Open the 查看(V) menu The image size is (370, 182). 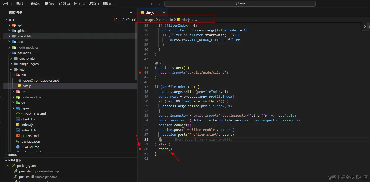[50, 4]
